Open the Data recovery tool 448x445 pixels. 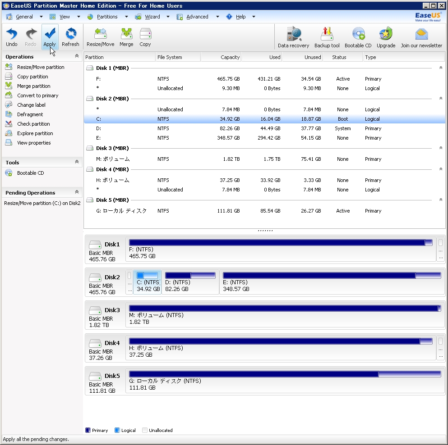(x=293, y=35)
